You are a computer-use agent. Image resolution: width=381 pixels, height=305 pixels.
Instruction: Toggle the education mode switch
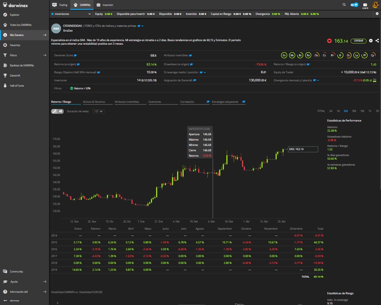355,5
